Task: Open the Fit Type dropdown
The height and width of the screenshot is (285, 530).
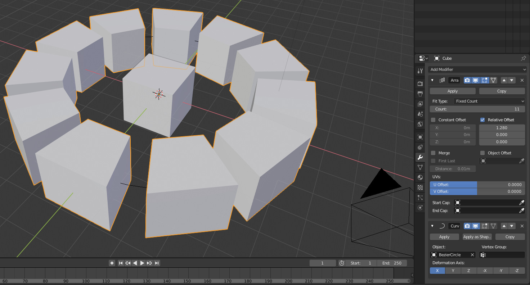Action: pyautogui.click(x=489, y=101)
